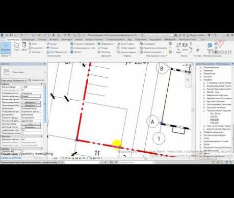Choose the Wall tool icon
The width and height of the screenshot is (234, 198).
[16, 46]
